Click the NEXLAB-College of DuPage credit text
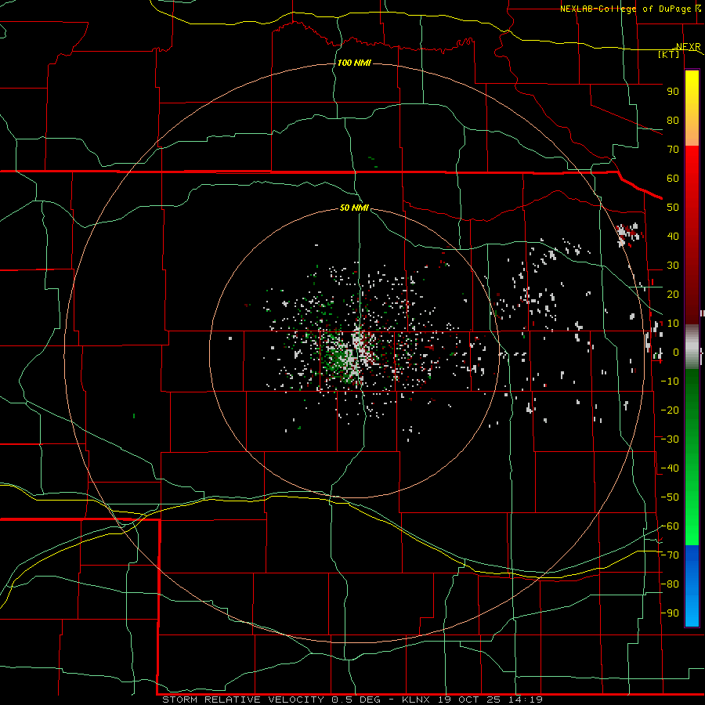Screen dimensions: 705x705 coord(627,9)
